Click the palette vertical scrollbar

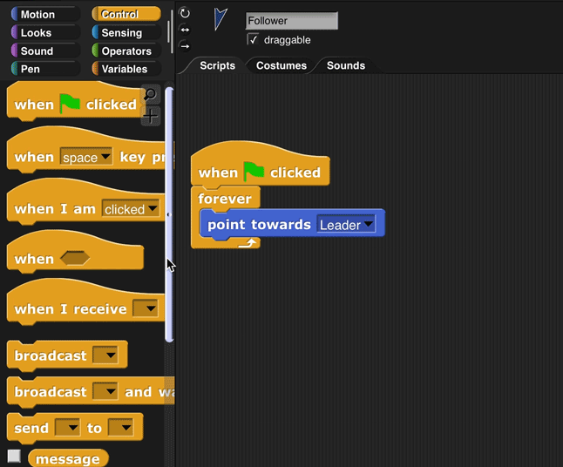(169, 214)
